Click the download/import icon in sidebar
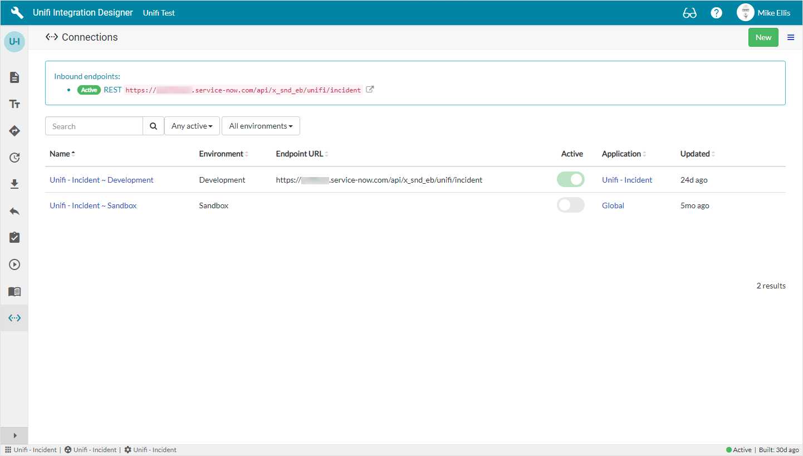Viewport: 803px width, 456px height. point(14,184)
